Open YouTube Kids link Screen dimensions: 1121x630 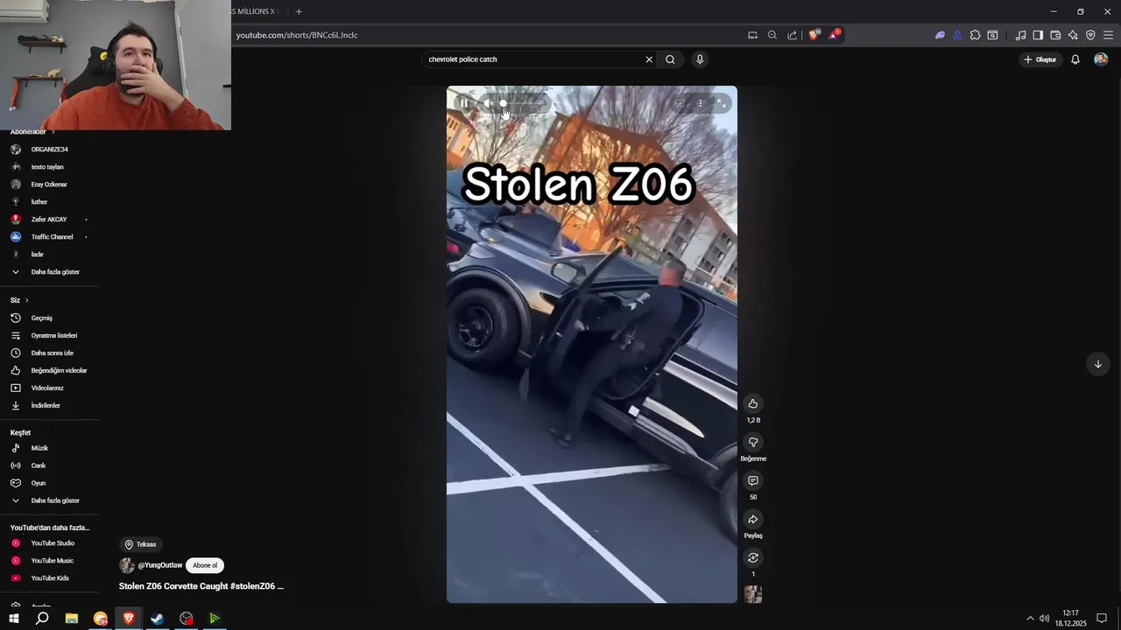[49, 578]
